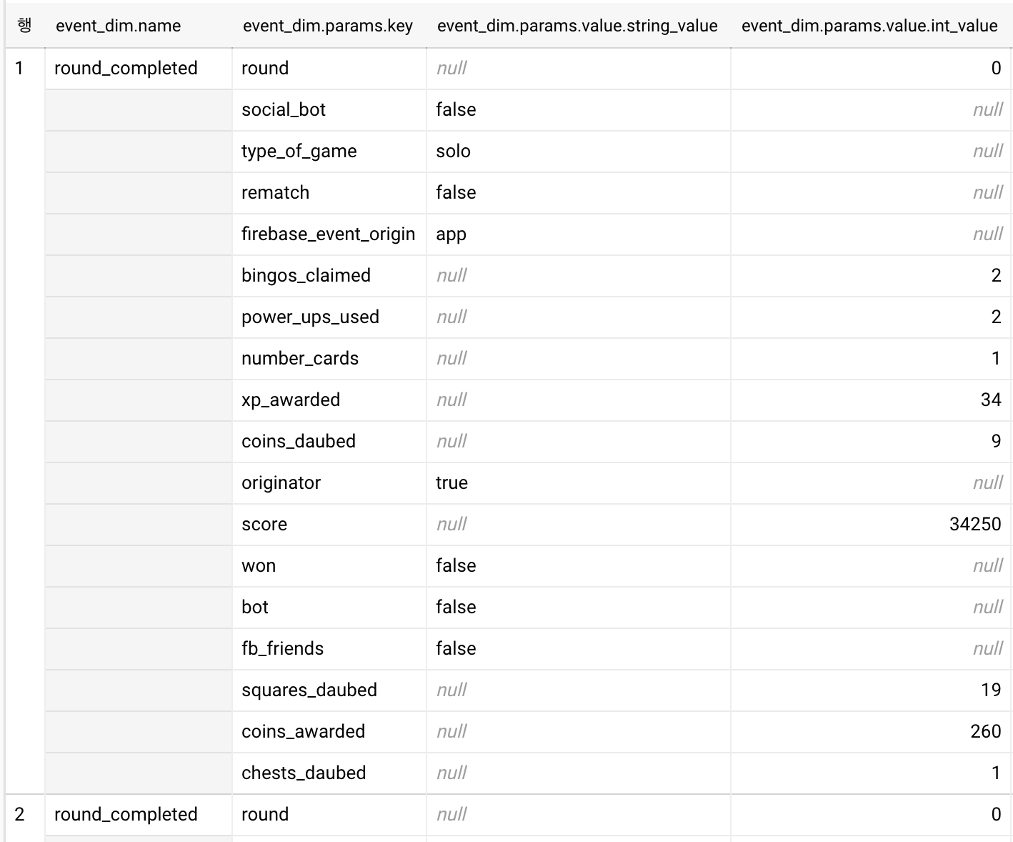
Task: Select the score value 34250 cell
Action: (871, 525)
